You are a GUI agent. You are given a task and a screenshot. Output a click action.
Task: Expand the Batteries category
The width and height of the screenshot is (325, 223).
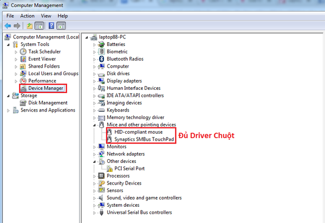94,45
